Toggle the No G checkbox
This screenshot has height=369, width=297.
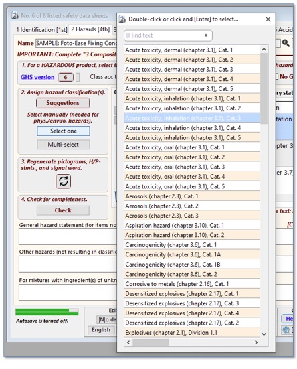(x=277, y=76)
